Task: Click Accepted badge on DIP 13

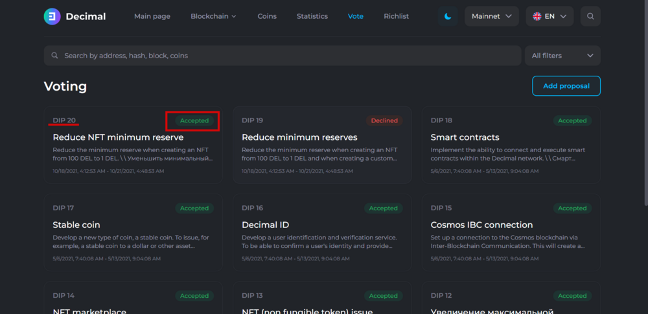Action: coord(384,296)
